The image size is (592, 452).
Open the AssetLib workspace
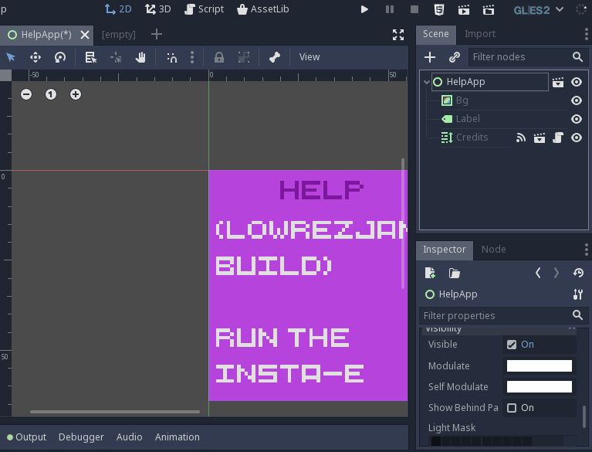[x=262, y=9]
